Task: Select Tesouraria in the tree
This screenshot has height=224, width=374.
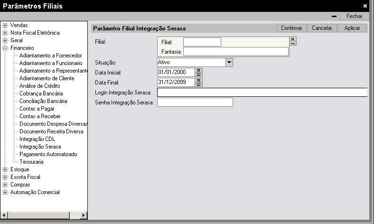Action: click(31, 162)
